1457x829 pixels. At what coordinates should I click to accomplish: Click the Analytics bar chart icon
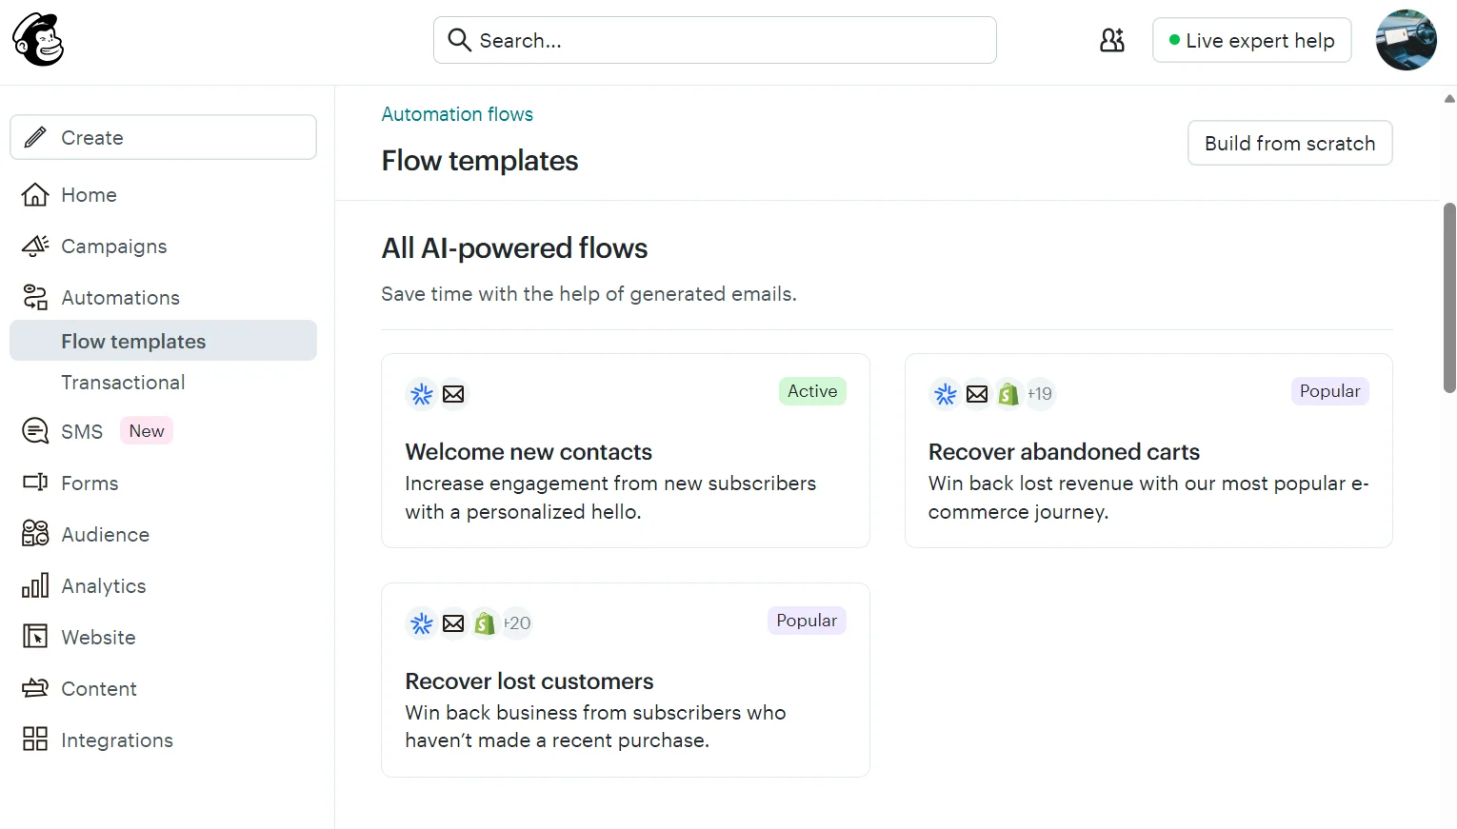click(35, 585)
